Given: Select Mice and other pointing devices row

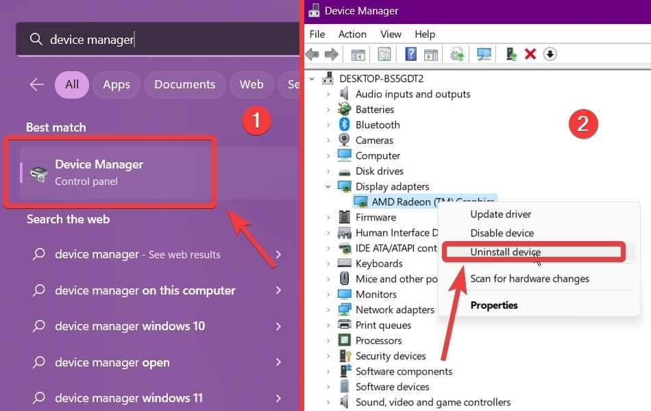Looking at the screenshot, I should (x=387, y=279).
